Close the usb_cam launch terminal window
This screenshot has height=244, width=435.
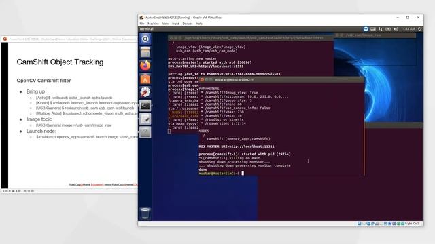coord(171,38)
